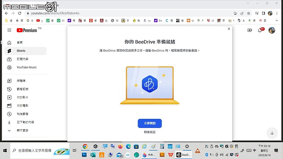Click the next Short down-arrow button
The height and width of the screenshot is (159, 283).
tap(272, 133)
